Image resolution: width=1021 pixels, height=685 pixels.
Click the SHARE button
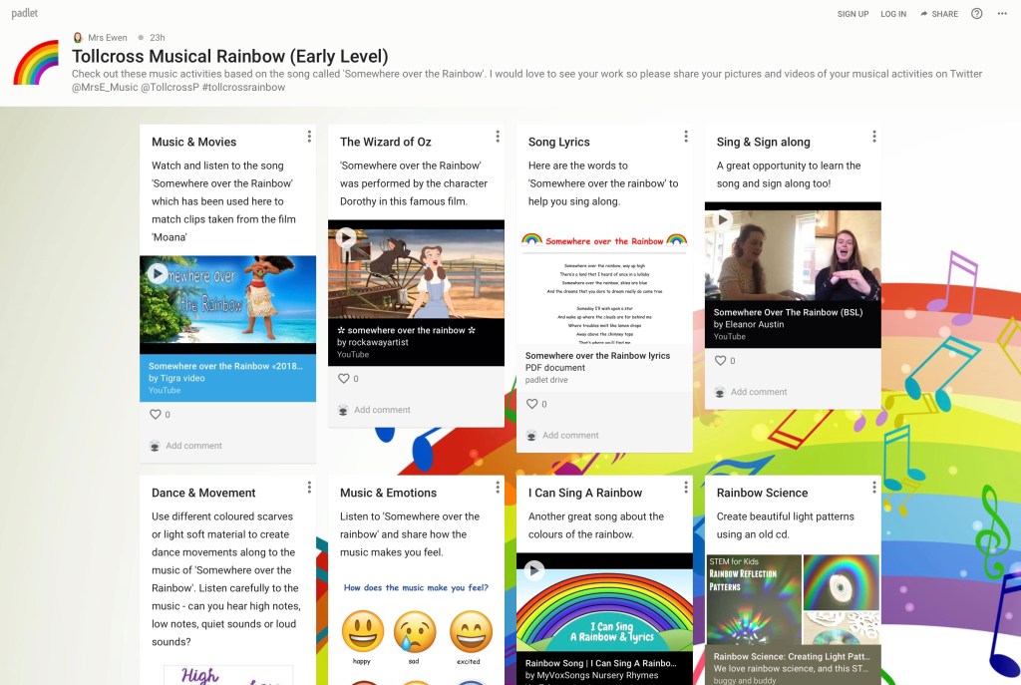point(938,14)
